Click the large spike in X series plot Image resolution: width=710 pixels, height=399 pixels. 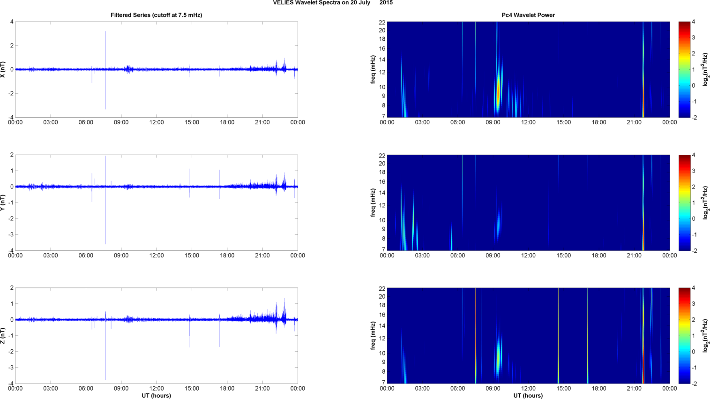point(105,70)
